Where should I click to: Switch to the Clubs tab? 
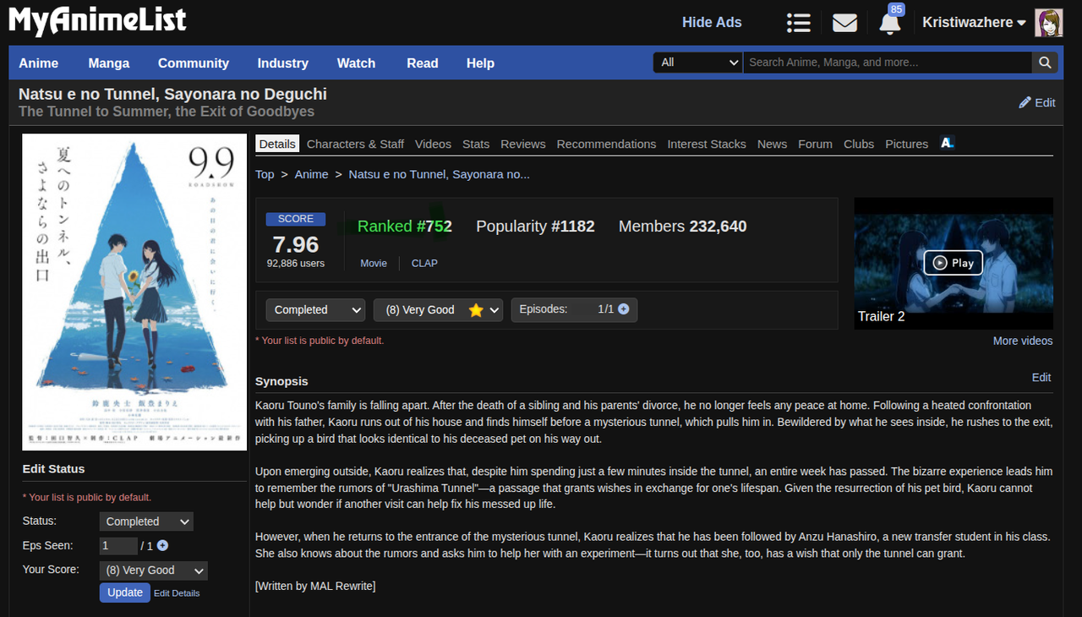pos(859,144)
